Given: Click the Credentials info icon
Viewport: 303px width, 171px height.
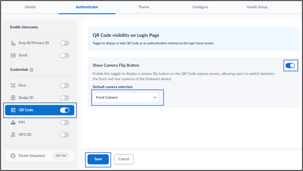Looking at the screenshot, I should pos(31,70).
